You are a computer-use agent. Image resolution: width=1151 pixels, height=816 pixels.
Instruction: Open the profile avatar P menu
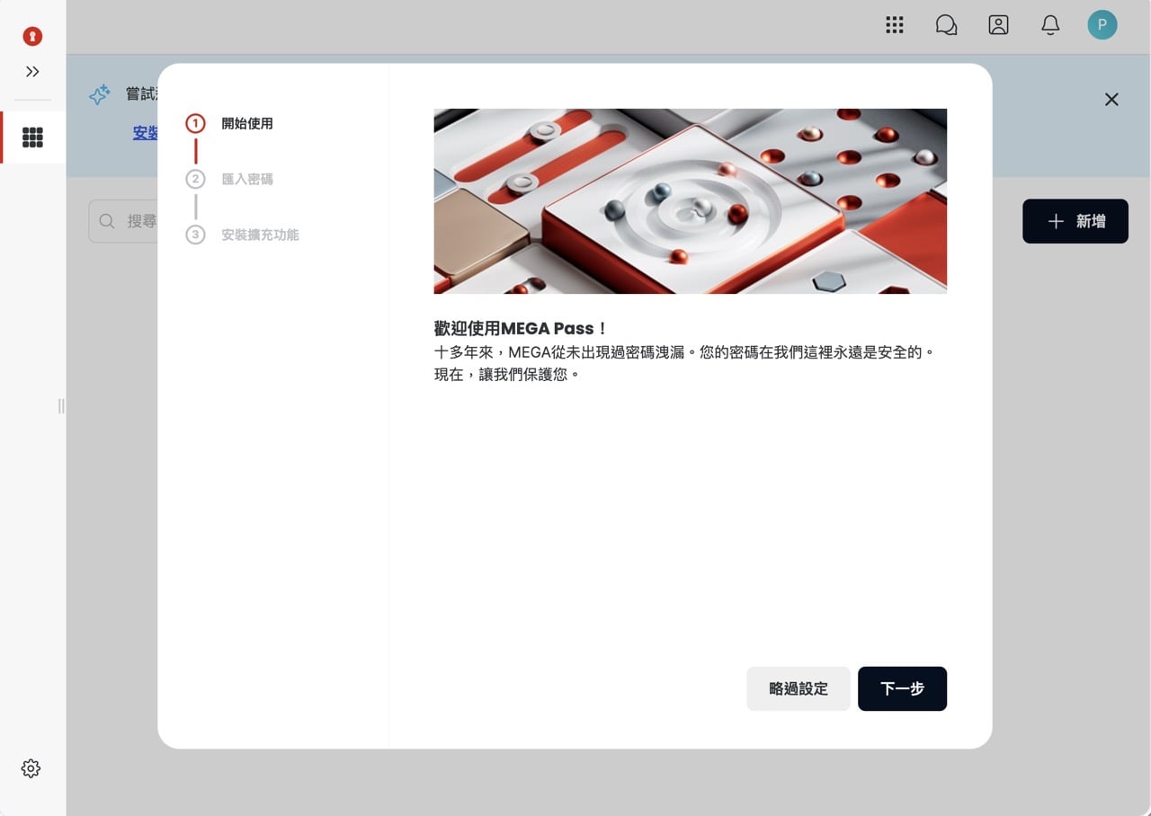1102,25
